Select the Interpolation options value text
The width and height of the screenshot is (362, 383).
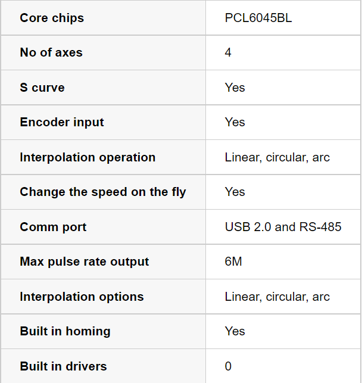click(x=277, y=297)
